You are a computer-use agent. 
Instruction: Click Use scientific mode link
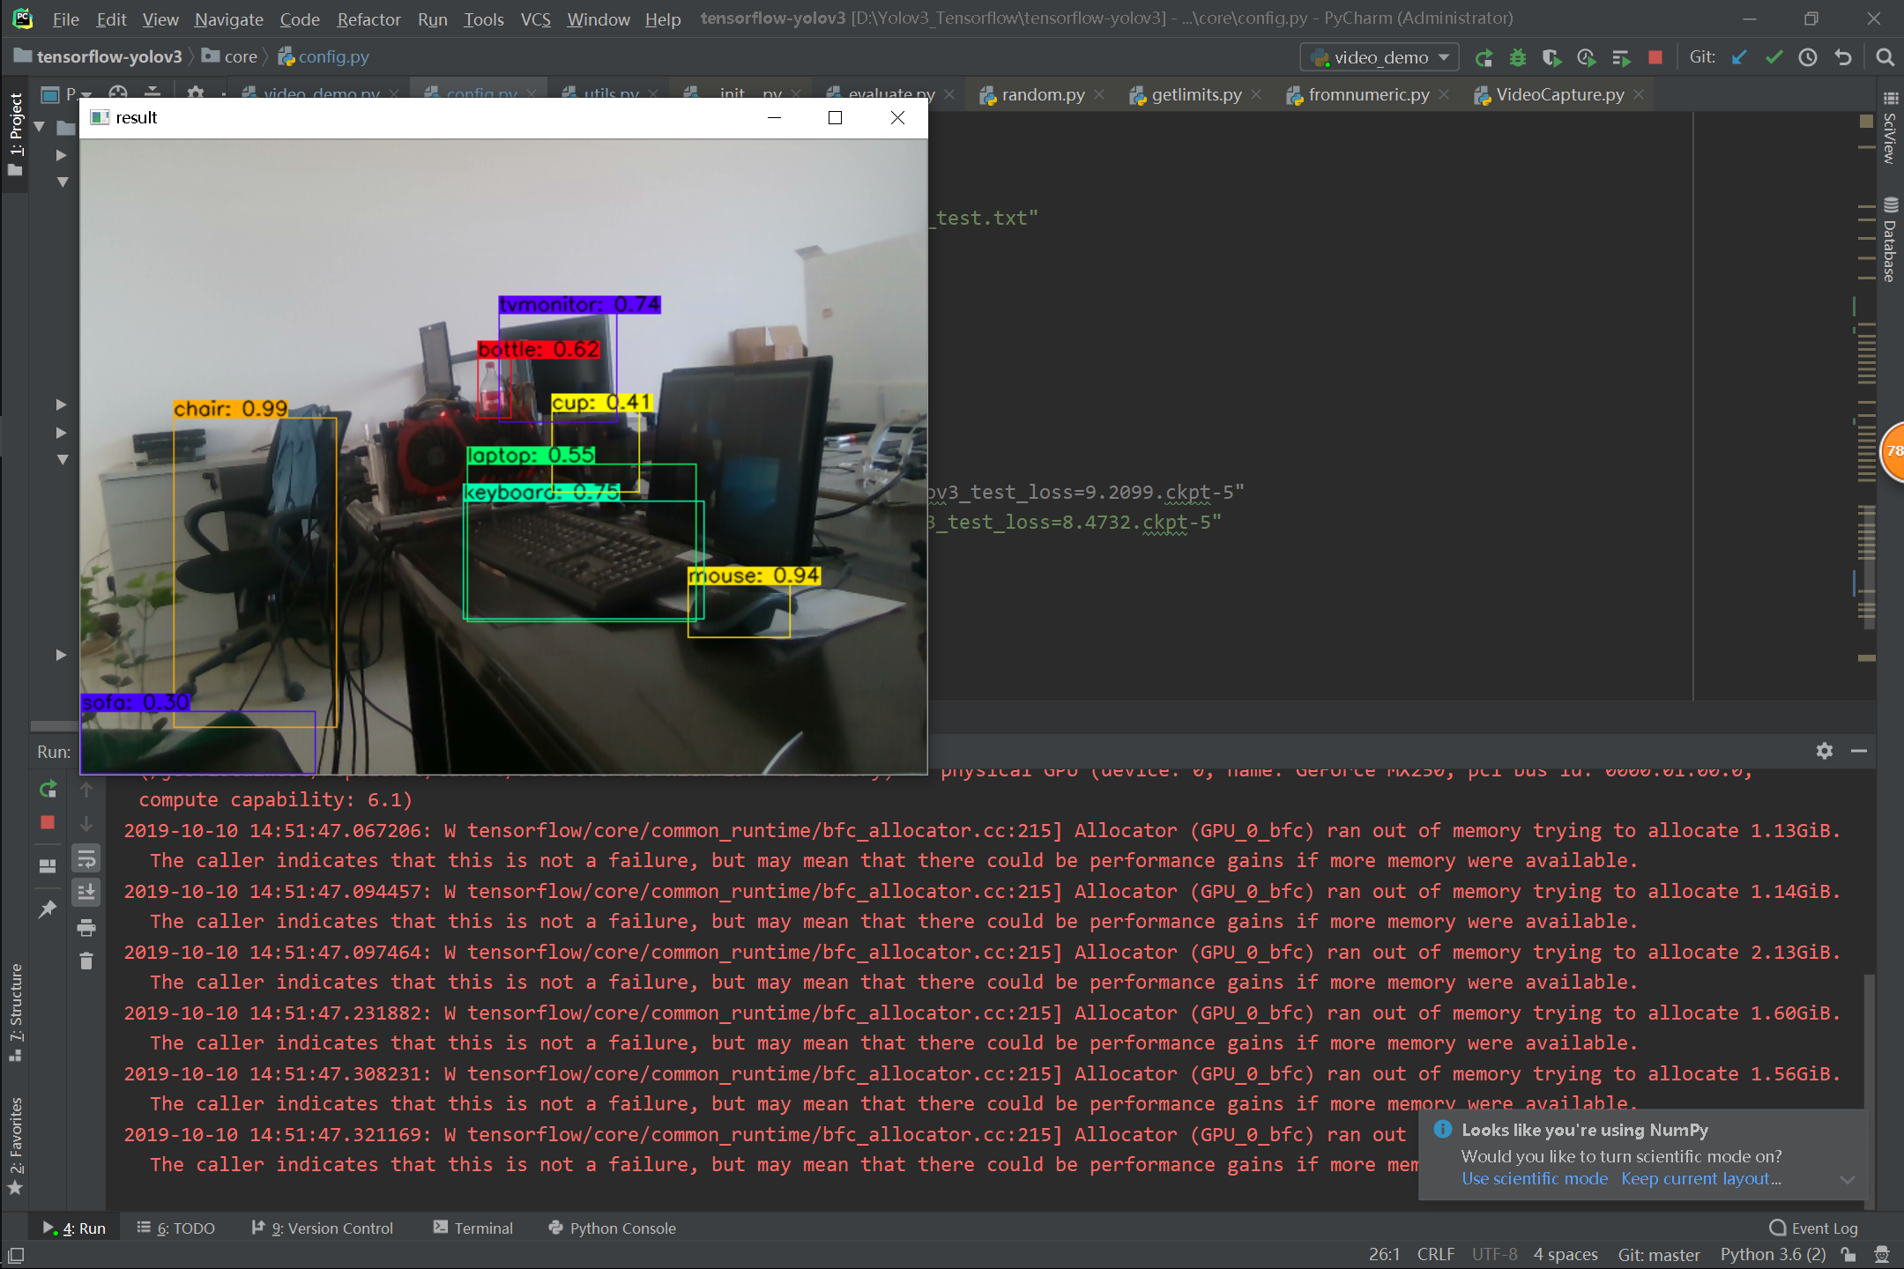(1535, 1179)
